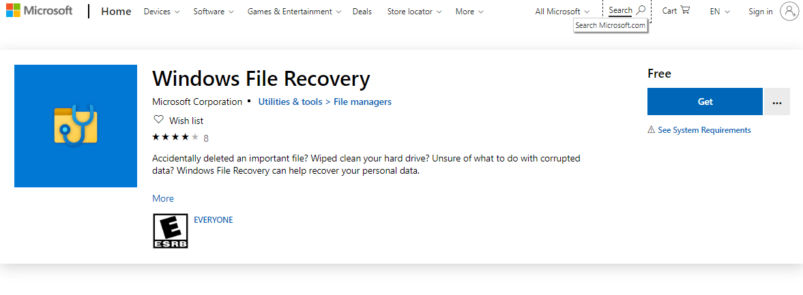
Task: Expand the Devices dropdown menu
Action: [x=162, y=12]
